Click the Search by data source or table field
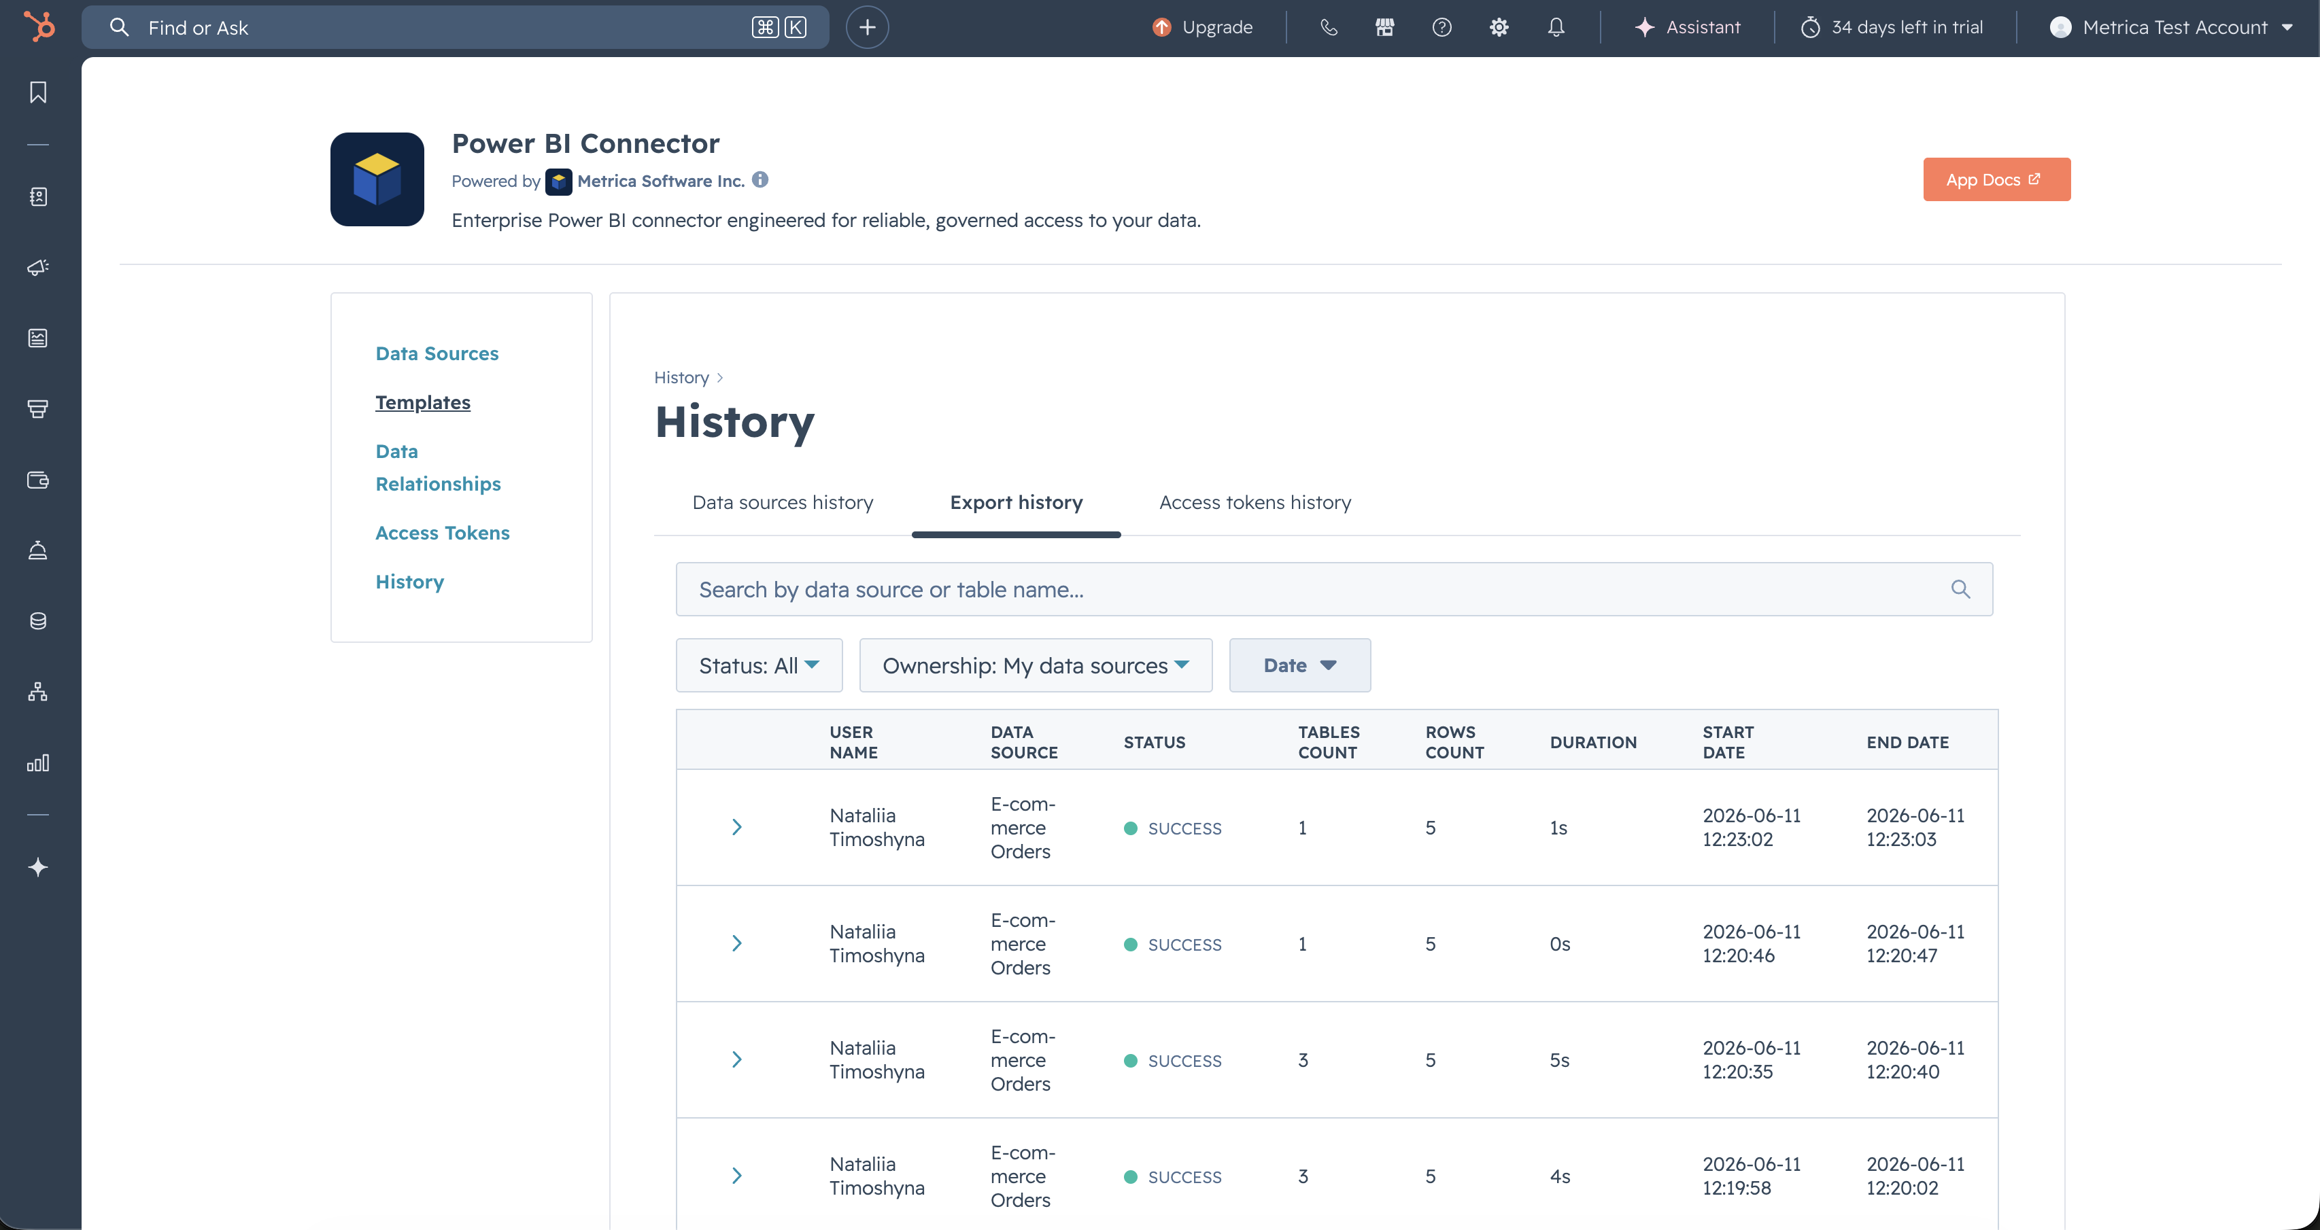This screenshot has width=2320, height=1230. coord(1334,589)
